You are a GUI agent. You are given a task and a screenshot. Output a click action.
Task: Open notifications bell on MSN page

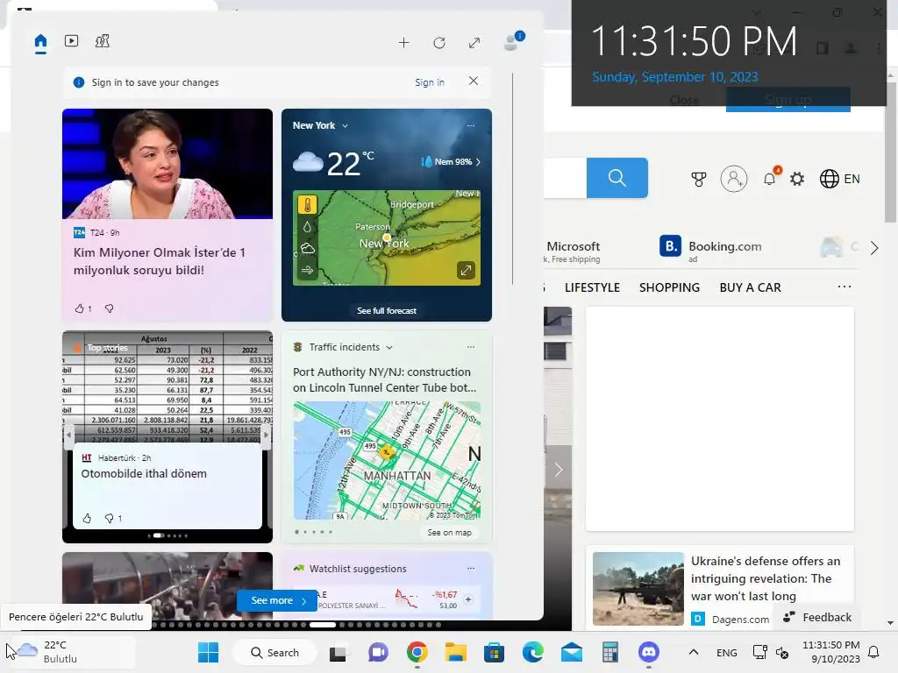click(770, 178)
